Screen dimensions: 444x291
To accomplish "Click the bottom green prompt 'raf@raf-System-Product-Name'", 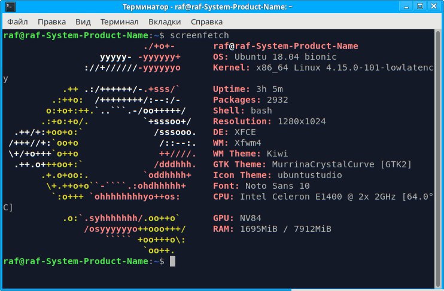I will 76,261.
